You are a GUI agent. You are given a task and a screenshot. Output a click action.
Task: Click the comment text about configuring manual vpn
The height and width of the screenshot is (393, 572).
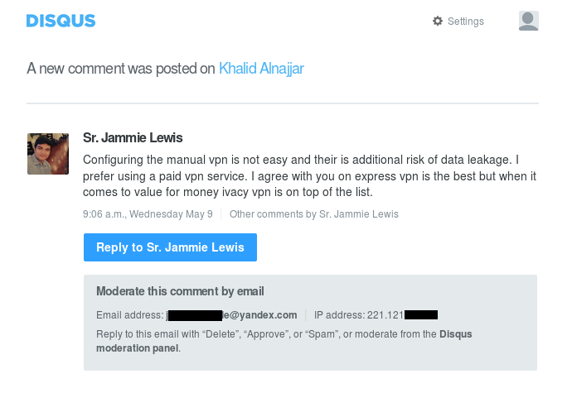click(309, 176)
